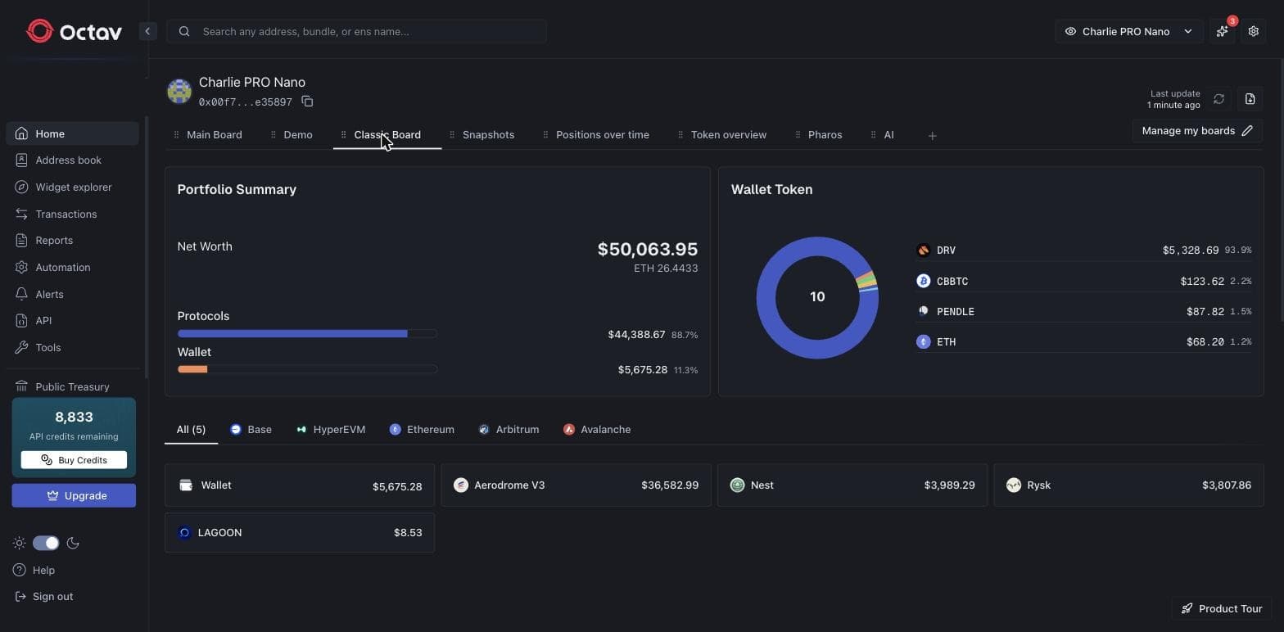Click the 8,833 API credits count
The height and width of the screenshot is (632, 1284).
click(x=74, y=418)
